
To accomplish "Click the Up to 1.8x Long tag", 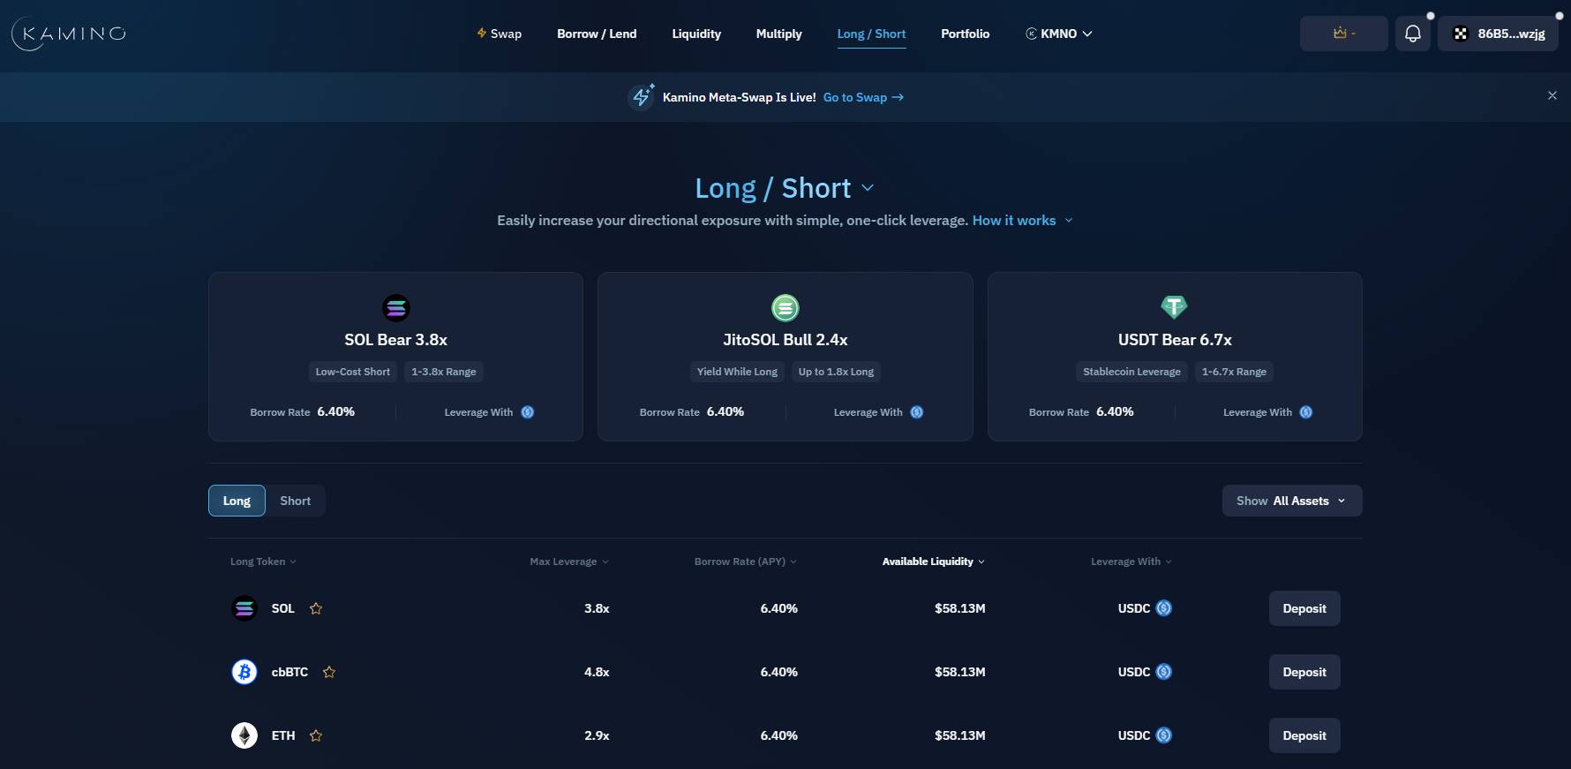I will pos(836,372).
